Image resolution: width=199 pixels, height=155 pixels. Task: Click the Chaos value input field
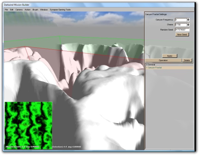pos(180,25)
